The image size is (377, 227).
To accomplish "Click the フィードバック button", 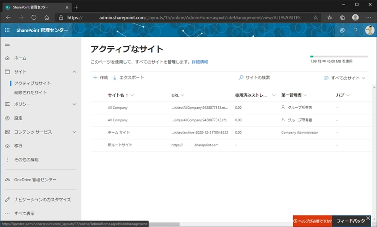I will tap(350, 221).
